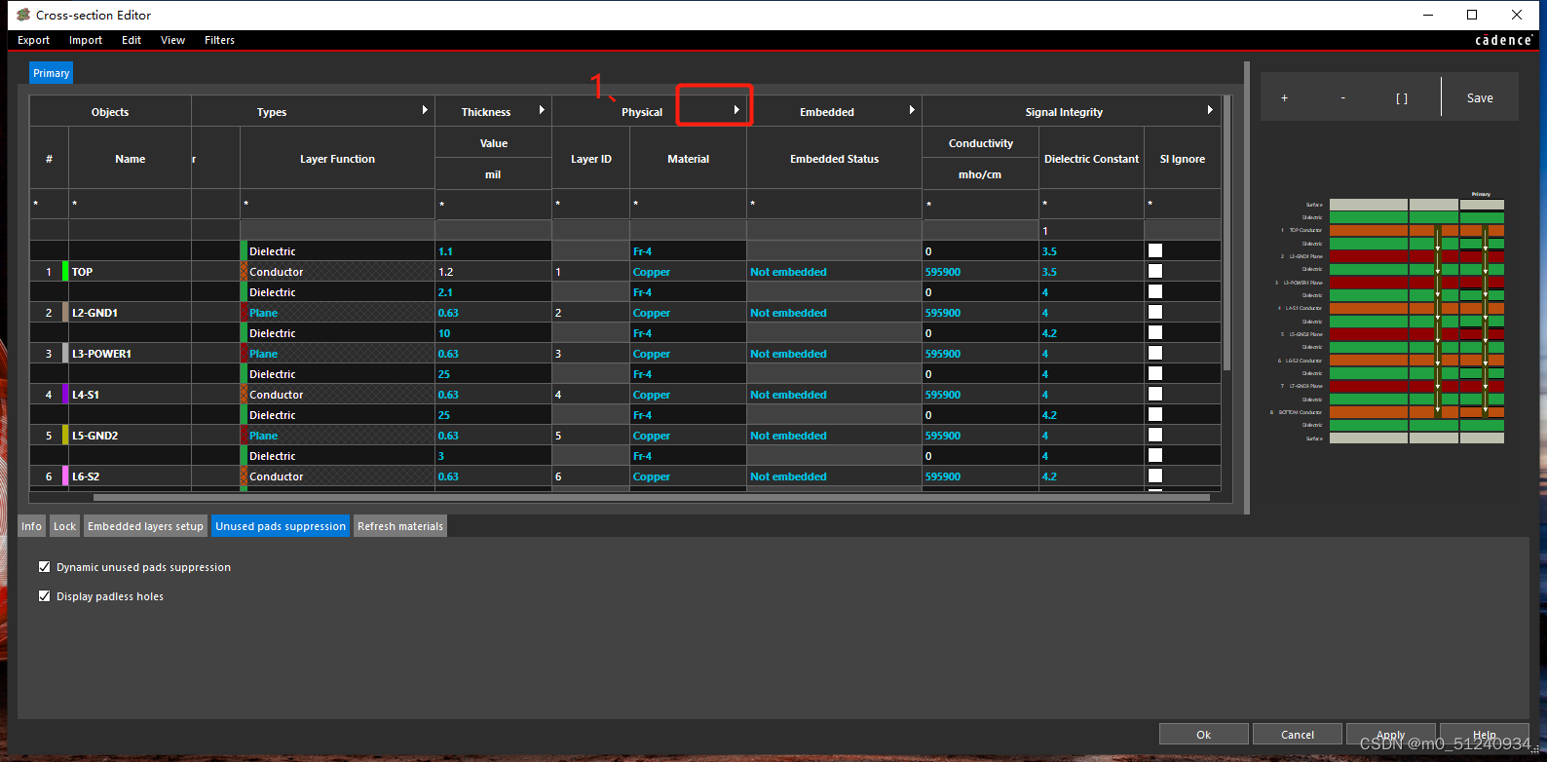Toggle Dynamic unused pads suppression checkbox
This screenshot has height=762, width=1547.
click(44, 566)
